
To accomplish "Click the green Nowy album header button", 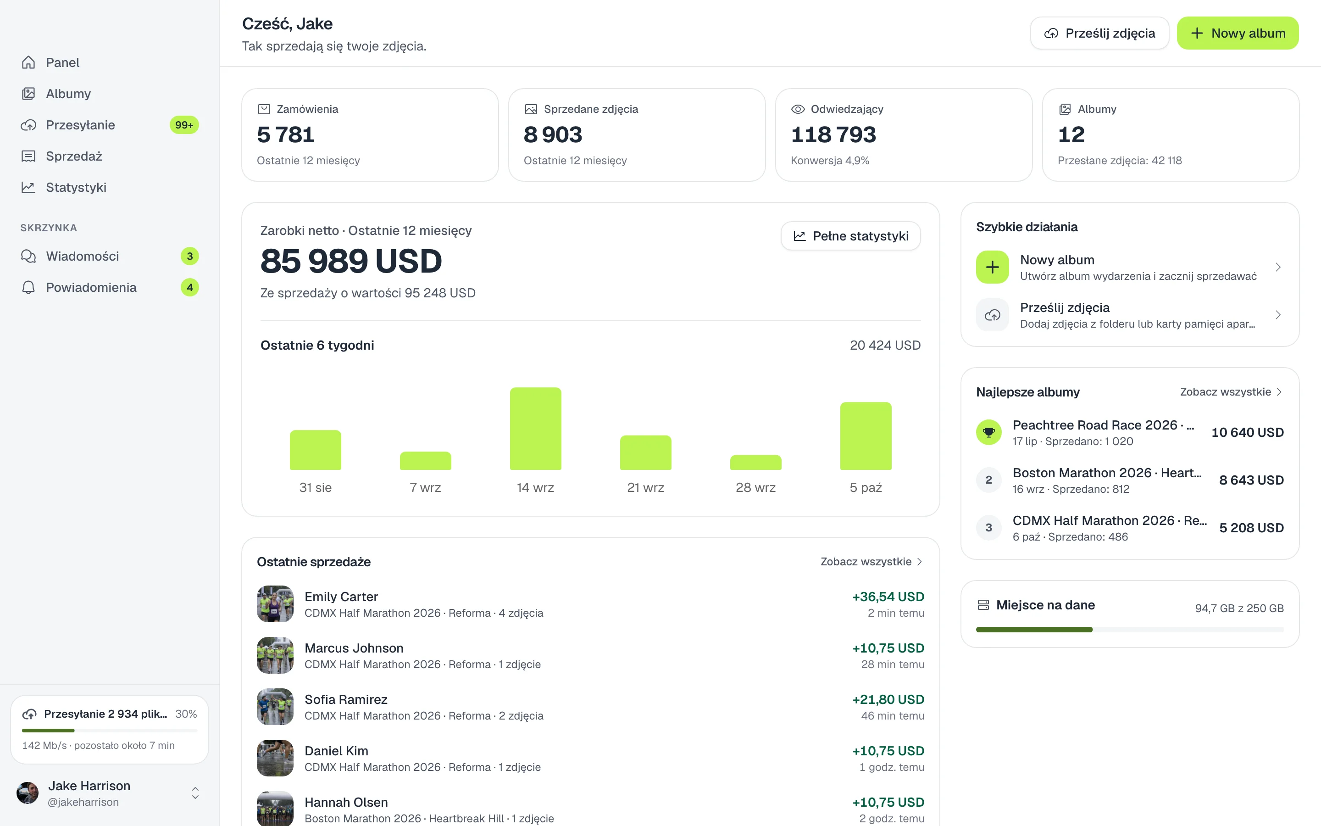I will [1237, 33].
